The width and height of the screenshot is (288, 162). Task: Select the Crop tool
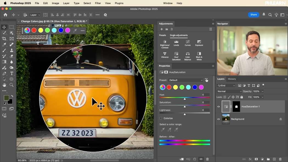pyautogui.click(x=4, y=39)
